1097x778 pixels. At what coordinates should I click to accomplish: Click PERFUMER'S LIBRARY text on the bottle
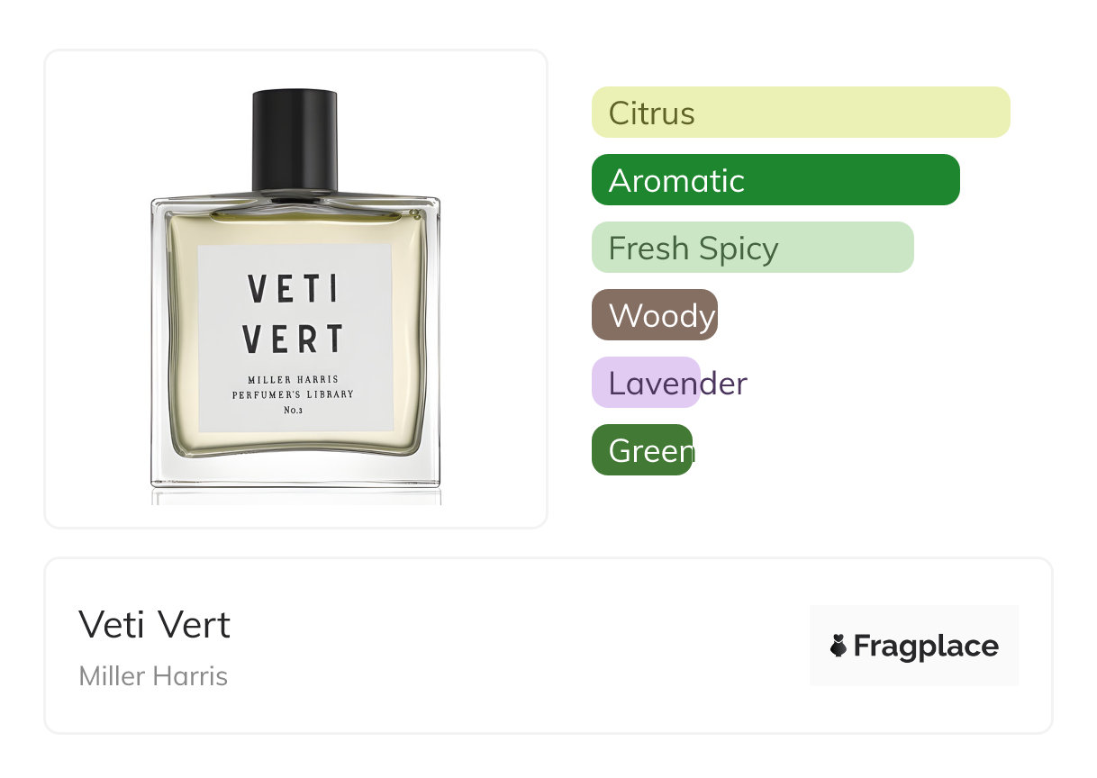[293, 395]
